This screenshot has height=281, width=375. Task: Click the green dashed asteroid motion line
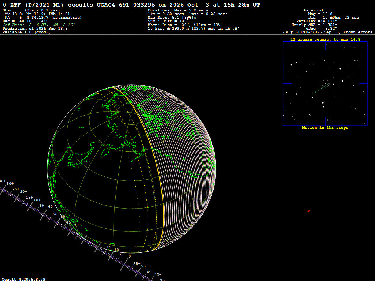tap(319, 90)
